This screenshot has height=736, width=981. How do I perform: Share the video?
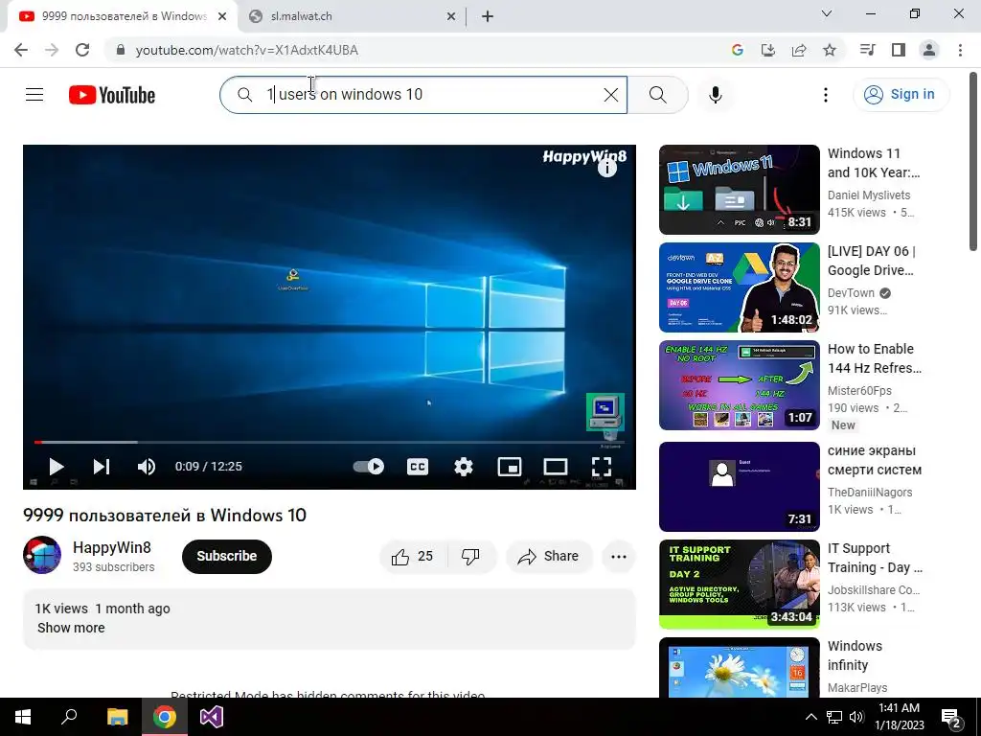pos(549,557)
